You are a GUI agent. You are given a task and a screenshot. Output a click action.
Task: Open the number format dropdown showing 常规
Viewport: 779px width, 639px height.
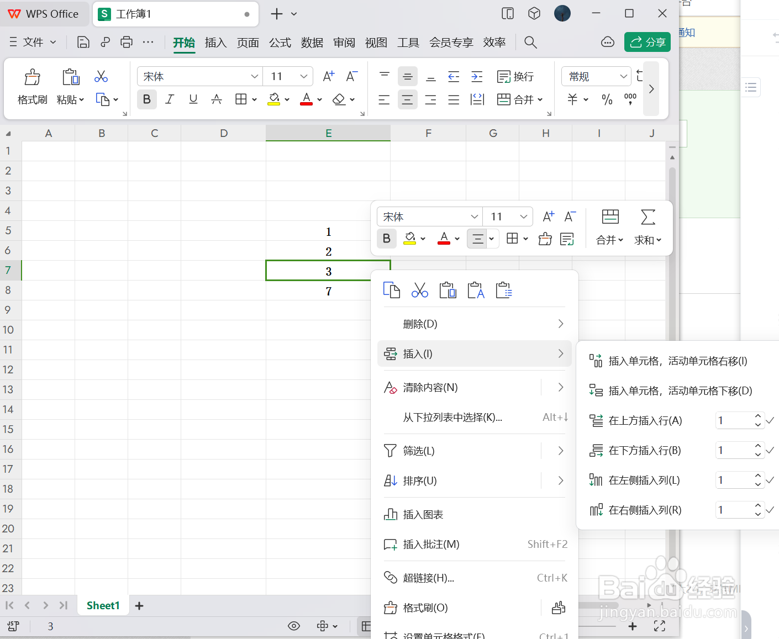623,76
